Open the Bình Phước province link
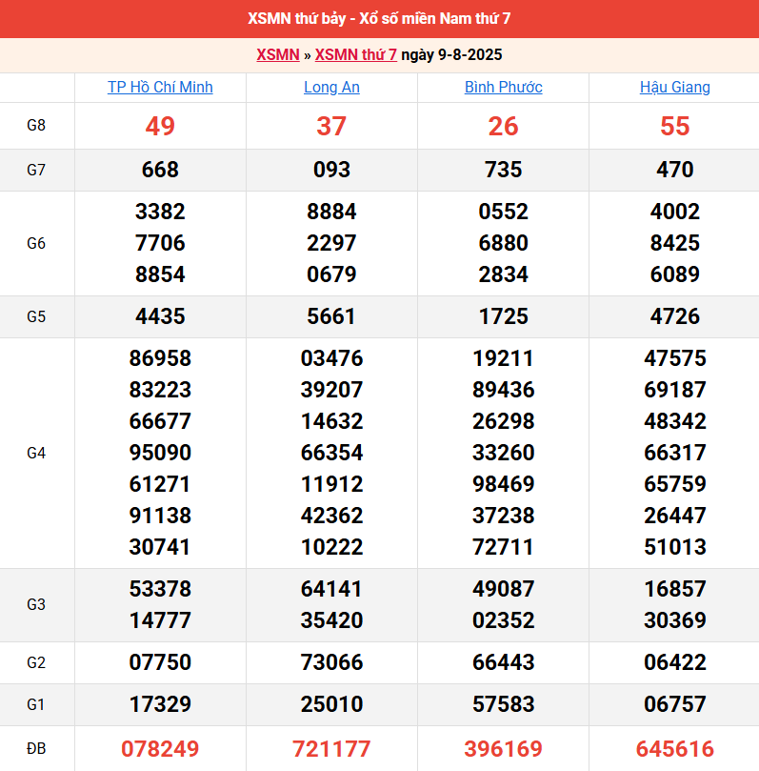The width and height of the screenshot is (759, 771). pos(504,87)
